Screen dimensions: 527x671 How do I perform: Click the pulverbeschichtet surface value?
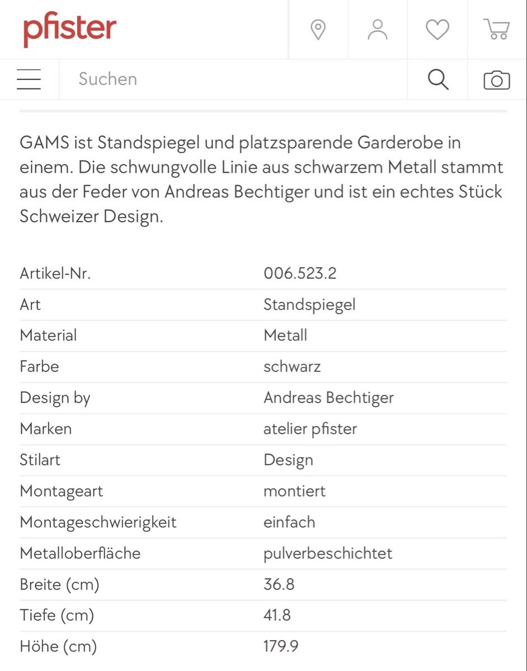(x=328, y=554)
